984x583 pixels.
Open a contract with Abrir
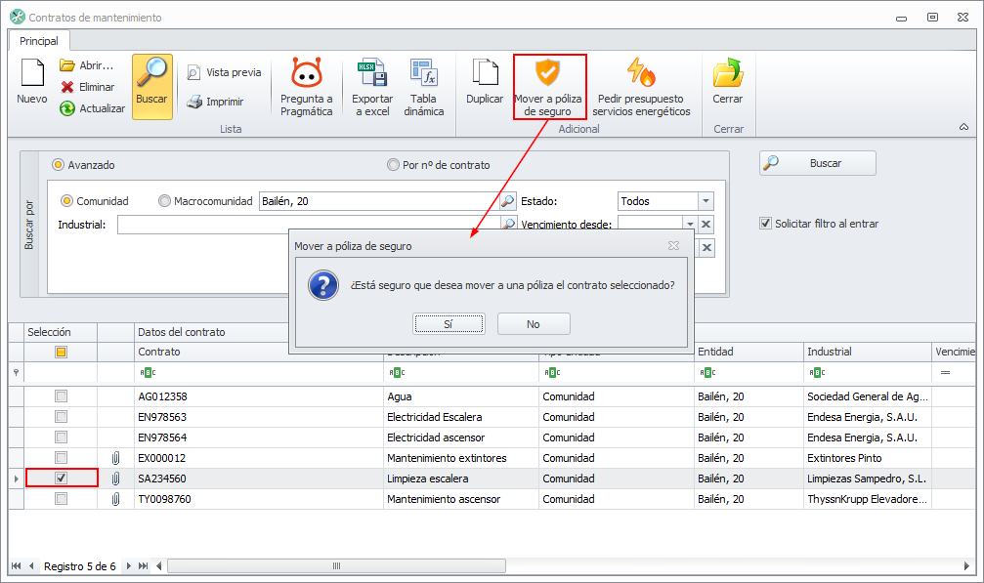pos(87,65)
